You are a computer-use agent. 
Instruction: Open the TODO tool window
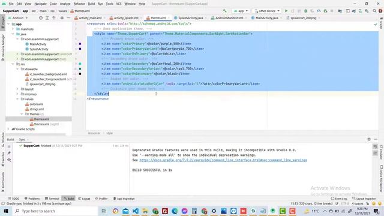tap(14, 199)
